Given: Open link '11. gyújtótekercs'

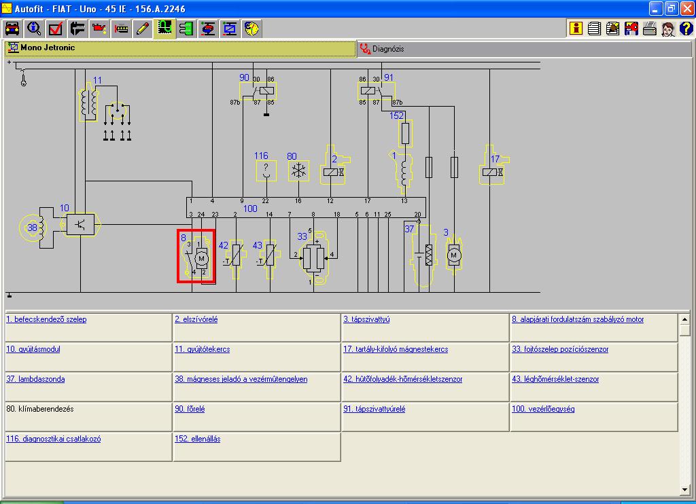Looking at the screenshot, I should tap(203, 349).
